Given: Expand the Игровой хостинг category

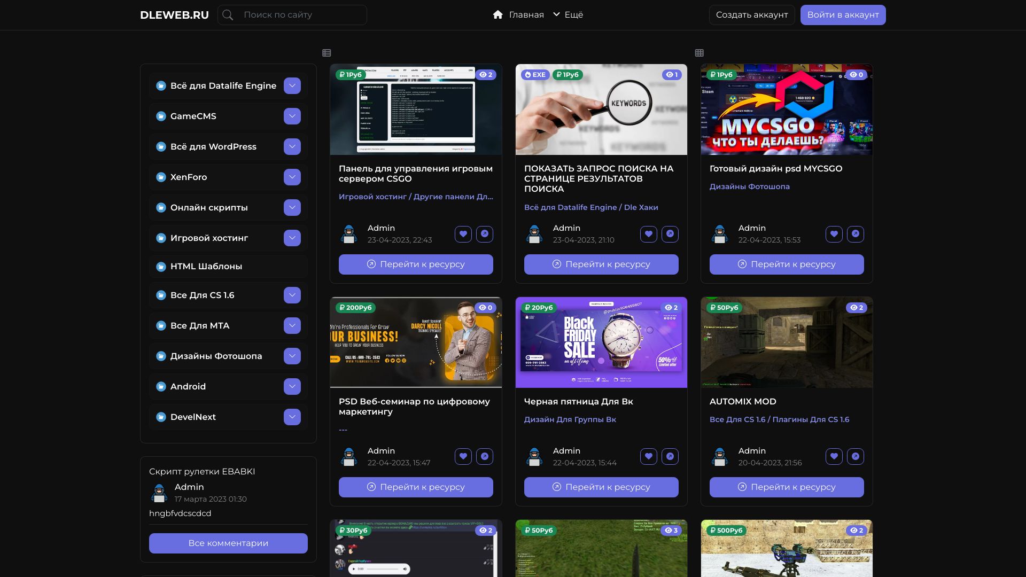Looking at the screenshot, I should pos(292,238).
